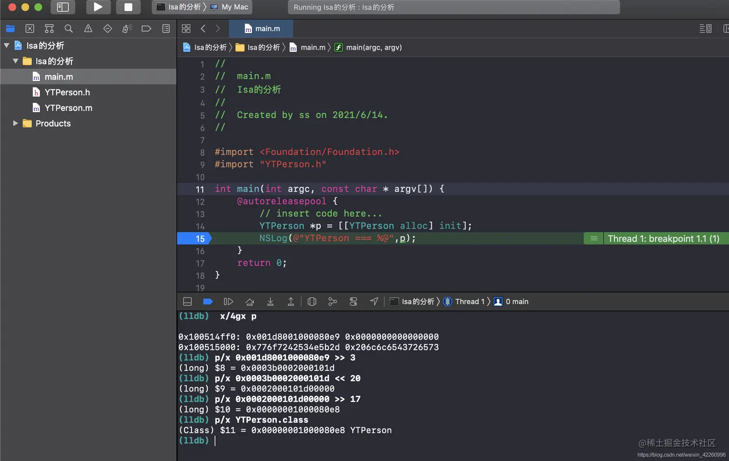Viewport: 729px width, 461px height.
Task: Click the #import "YTPerson.h" line
Action: pyautogui.click(x=270, y=164)
